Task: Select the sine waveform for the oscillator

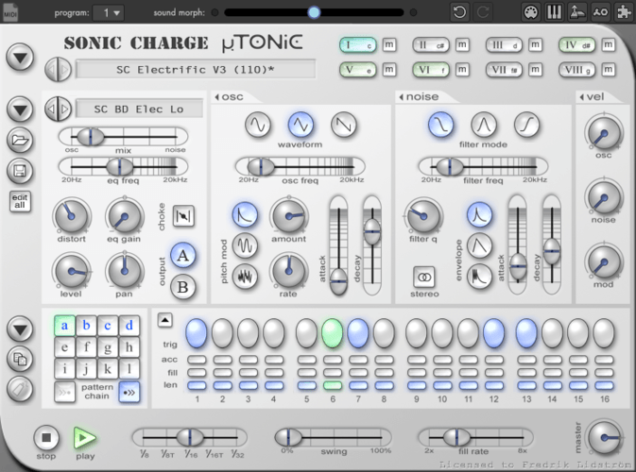Action: click(258, 125)
